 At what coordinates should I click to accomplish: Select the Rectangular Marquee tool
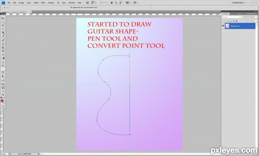click(x=3, y=22)
